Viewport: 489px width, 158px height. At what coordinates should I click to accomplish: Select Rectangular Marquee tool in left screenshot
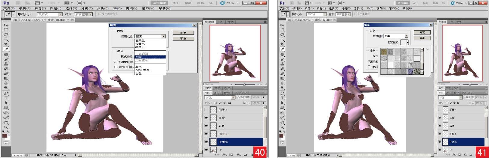tap(6, 30)
